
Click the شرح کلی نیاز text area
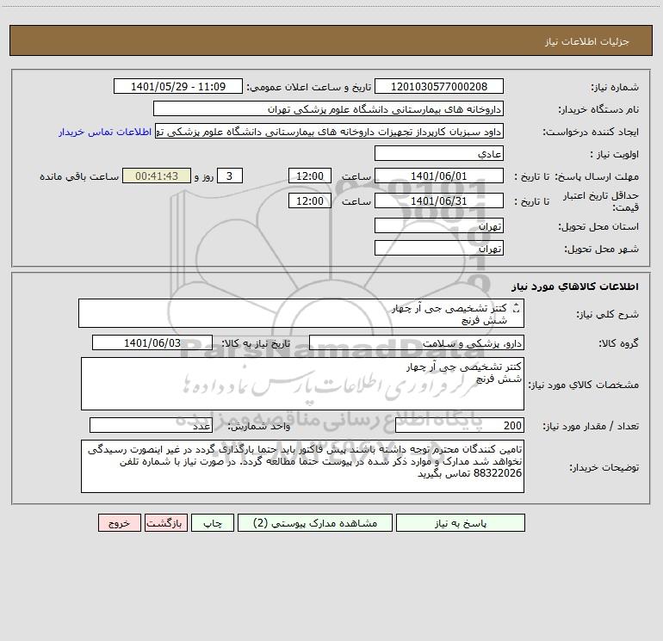[x=301, y=313]
